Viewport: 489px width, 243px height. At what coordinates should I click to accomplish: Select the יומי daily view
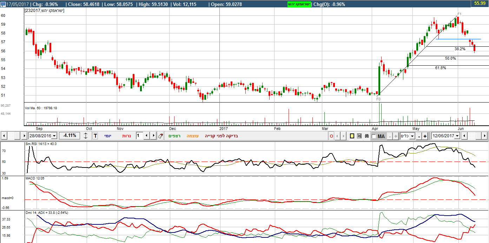107,136
